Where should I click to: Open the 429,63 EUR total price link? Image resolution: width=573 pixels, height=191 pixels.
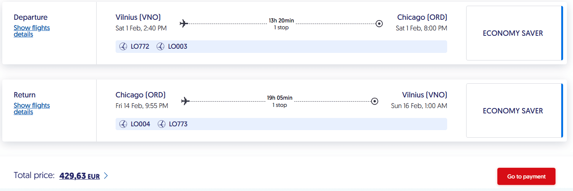(x=79, y=176)
